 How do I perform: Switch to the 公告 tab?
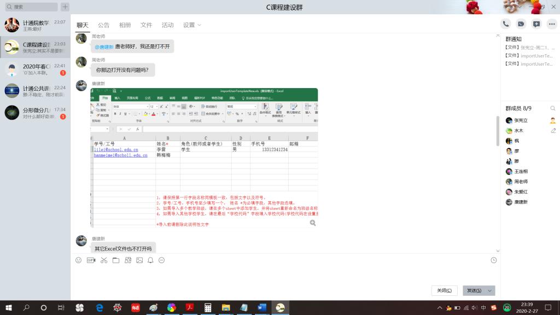click(103, 25)
